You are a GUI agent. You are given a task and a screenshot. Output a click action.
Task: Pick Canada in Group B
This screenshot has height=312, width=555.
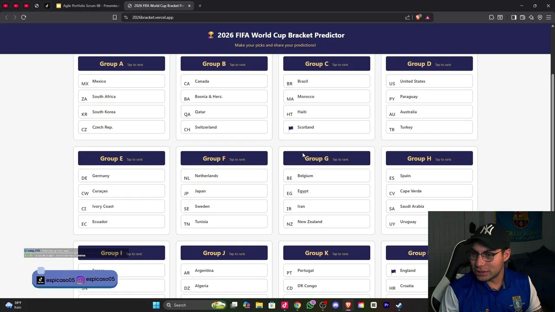click(224, 81)
